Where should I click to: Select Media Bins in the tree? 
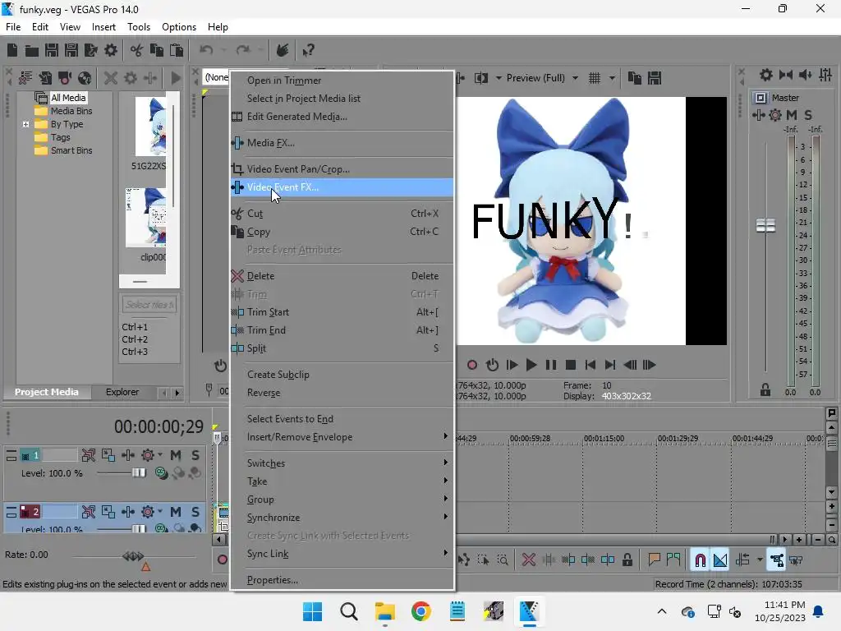pos(71,111)
